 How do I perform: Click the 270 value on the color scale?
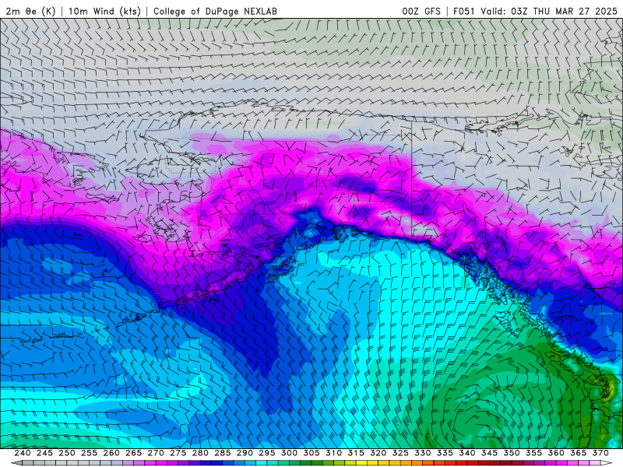[x=156, y=453]
